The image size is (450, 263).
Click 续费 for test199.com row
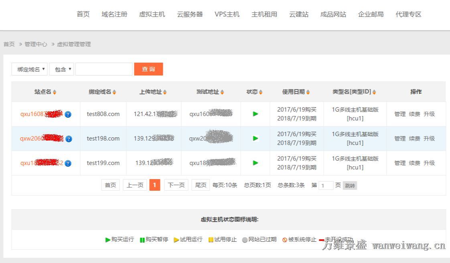coord(414,163)
